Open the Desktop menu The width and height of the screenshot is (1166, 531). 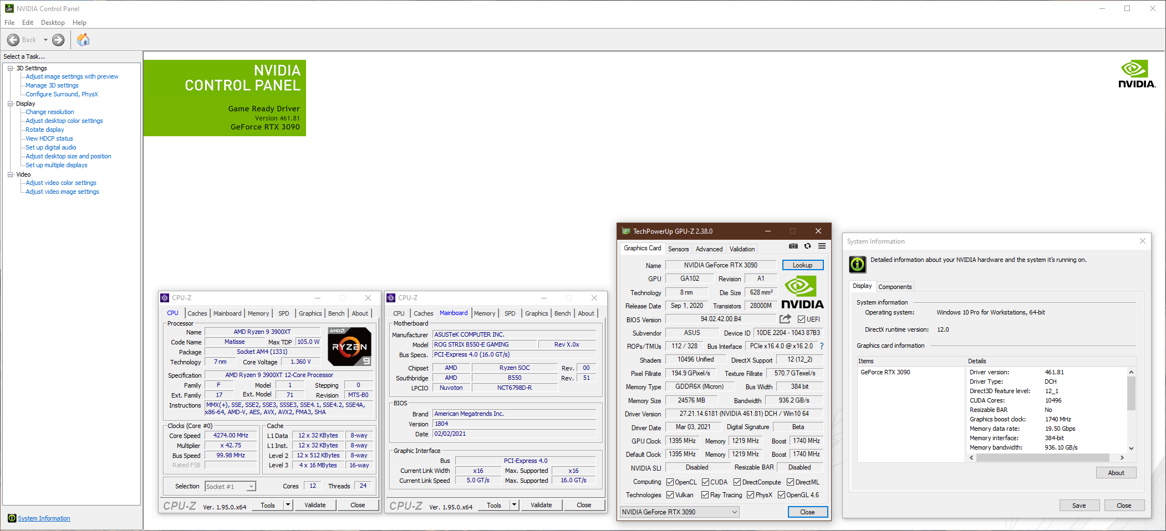53,23
